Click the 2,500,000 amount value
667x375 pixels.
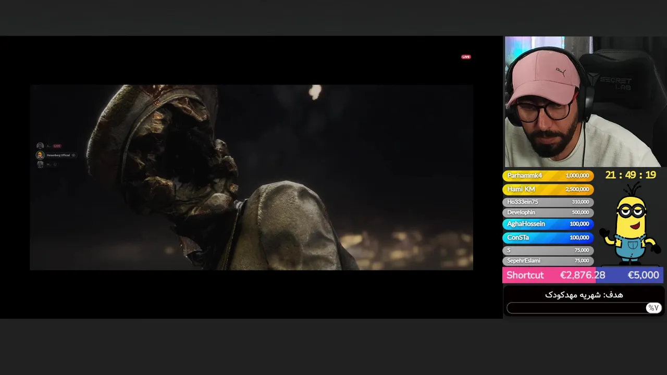click(x=577, y=189)
